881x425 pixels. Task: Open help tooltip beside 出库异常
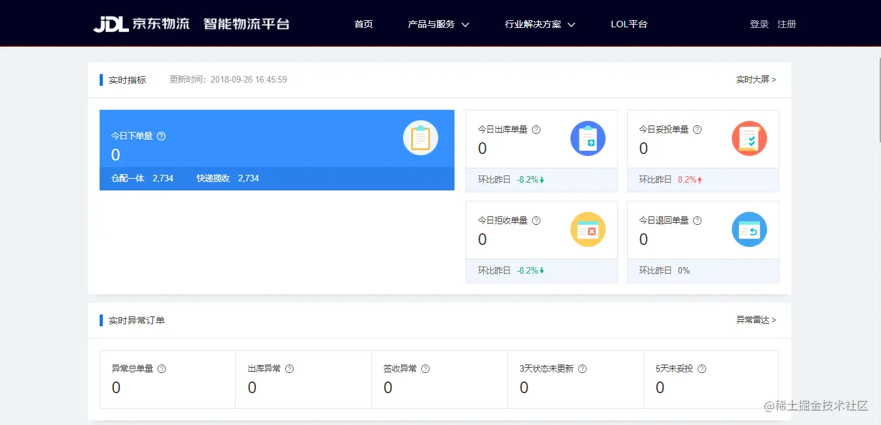point(290,368)
